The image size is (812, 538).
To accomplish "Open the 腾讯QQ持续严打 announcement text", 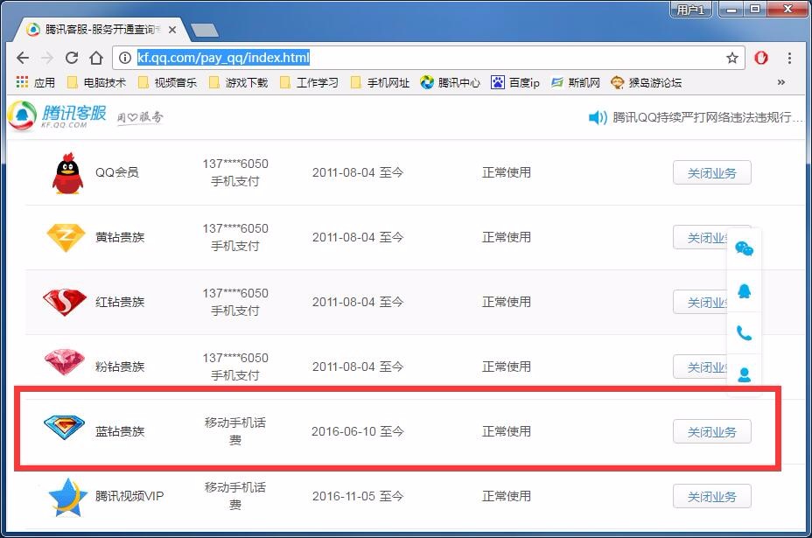I will tap(707, 117).
